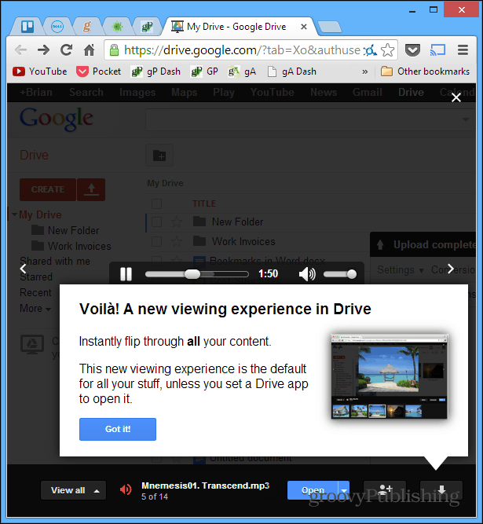Click the share add-person icon
Image resolution: width=483 pixels, height=524 pixels.
coord(385,490)
